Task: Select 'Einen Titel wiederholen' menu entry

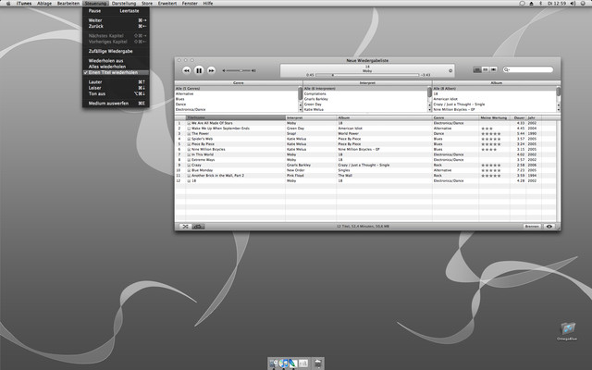Action: click(113, 72)
